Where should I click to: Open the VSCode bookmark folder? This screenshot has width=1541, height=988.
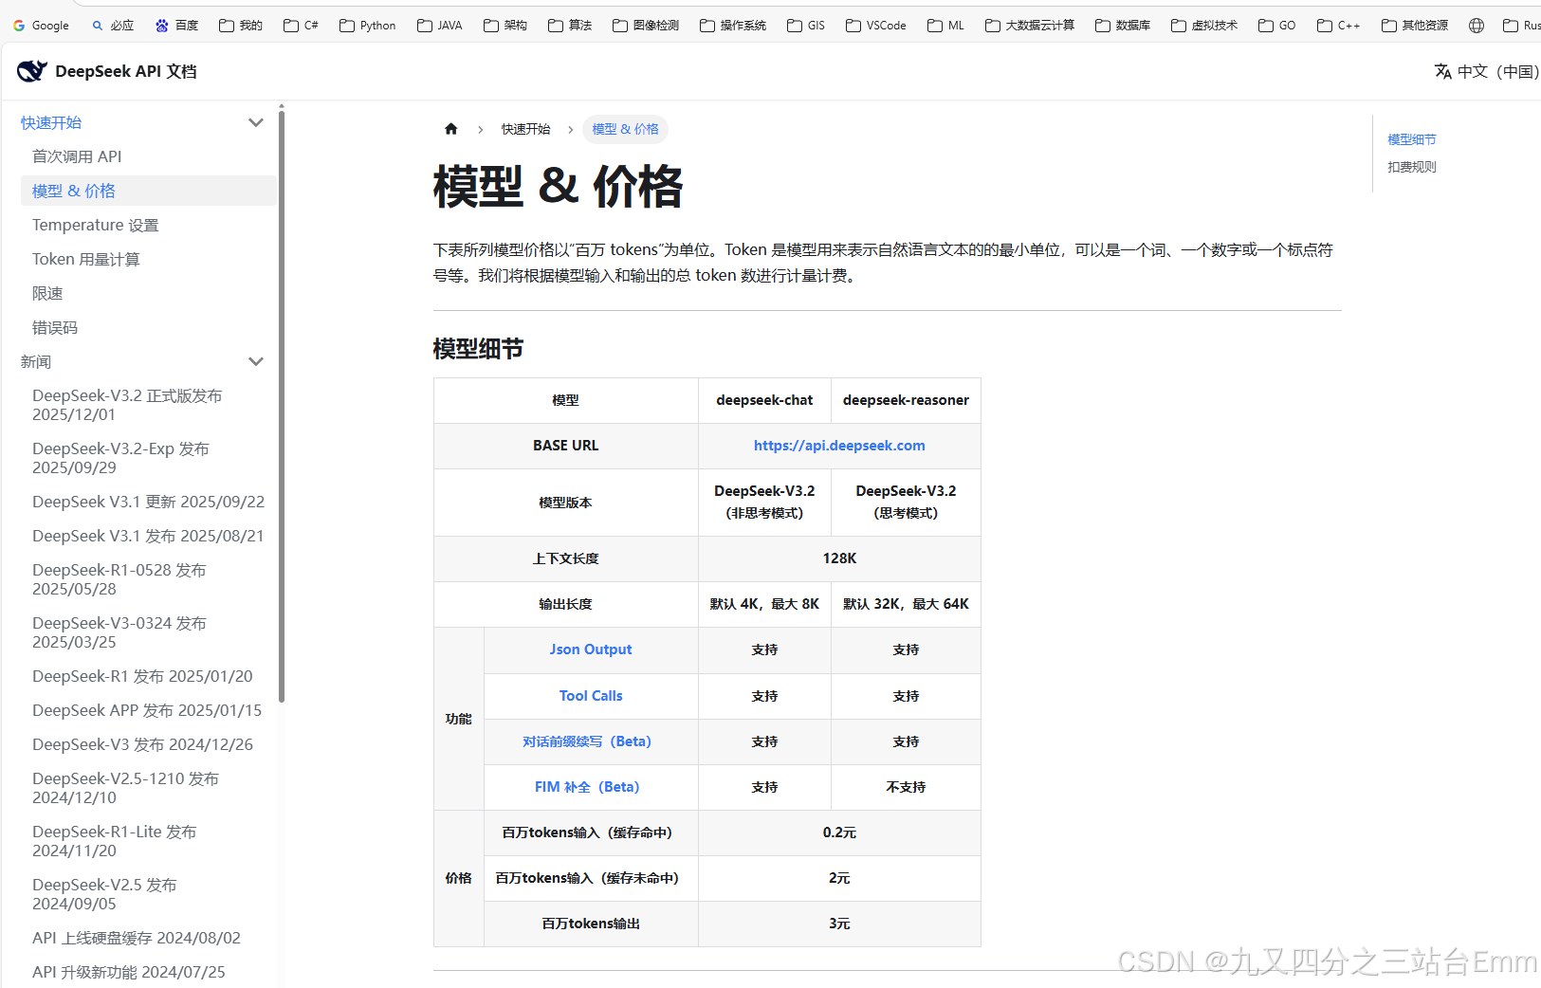[x=876, y=26]
